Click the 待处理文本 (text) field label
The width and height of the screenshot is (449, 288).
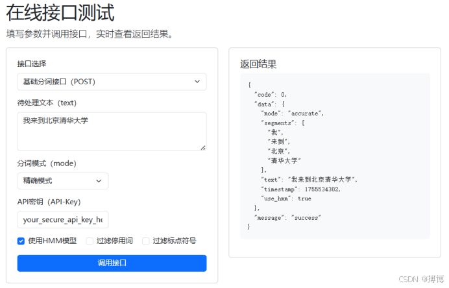[47, 102]
